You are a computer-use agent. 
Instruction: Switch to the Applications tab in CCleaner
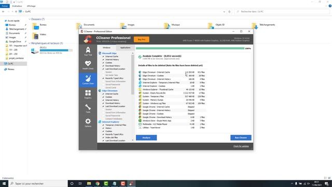[x=126, y=48]
